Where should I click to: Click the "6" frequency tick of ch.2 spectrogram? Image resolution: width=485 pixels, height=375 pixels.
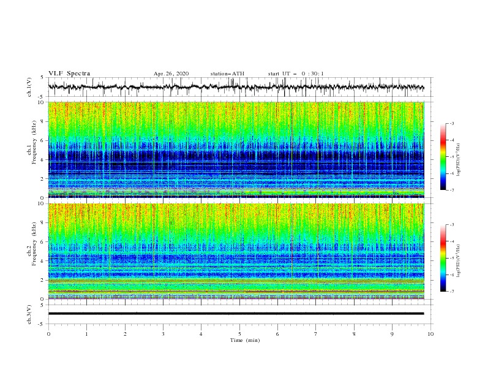tap(43, 241)
